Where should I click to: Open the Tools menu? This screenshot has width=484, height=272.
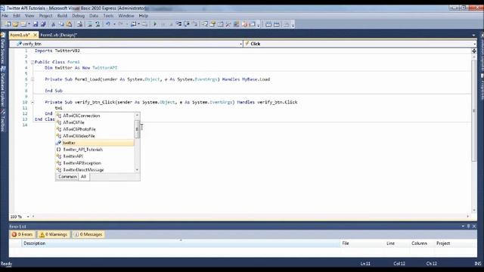[x=108, y=16]
